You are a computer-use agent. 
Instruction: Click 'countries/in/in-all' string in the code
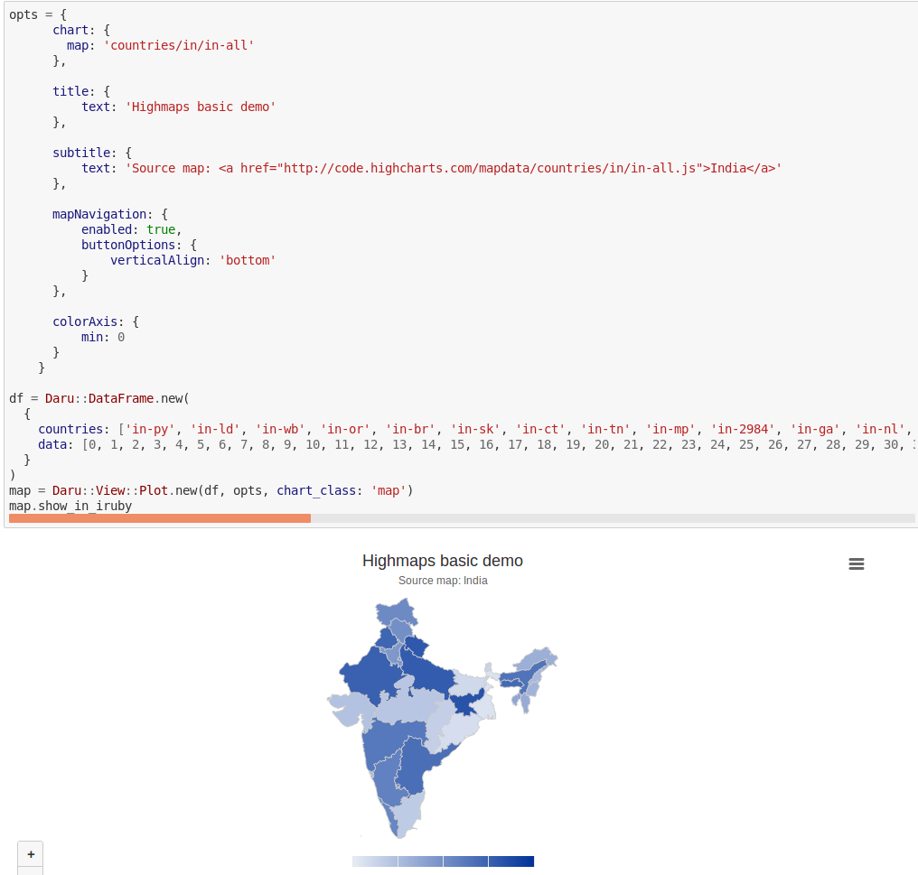(x=179, y=45)
